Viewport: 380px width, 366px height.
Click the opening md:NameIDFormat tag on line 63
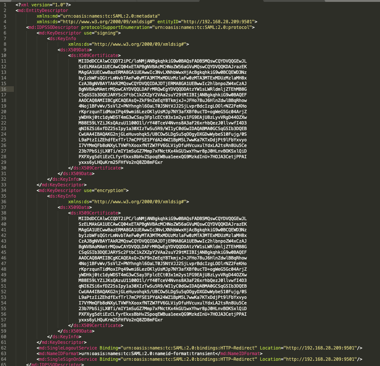pyautogui.click(x=59, y=353)
